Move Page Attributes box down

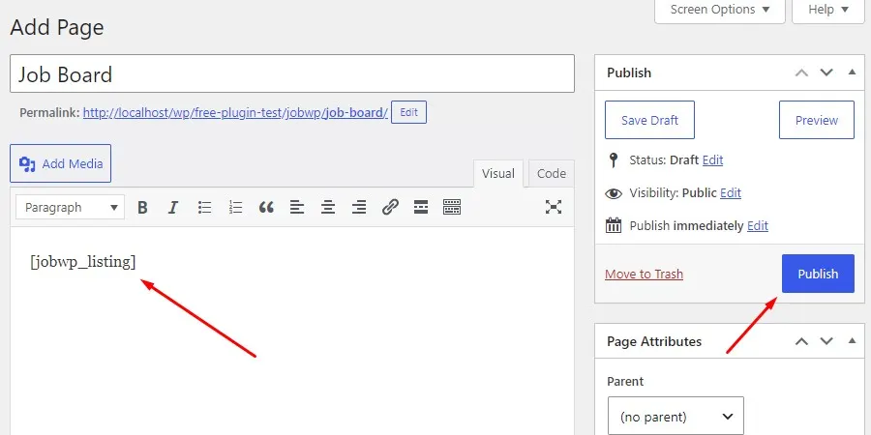[826, 341]
